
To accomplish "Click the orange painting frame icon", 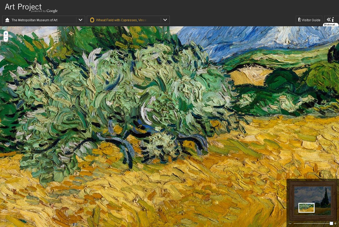I will pyautogui.click(x=92, y=20).
